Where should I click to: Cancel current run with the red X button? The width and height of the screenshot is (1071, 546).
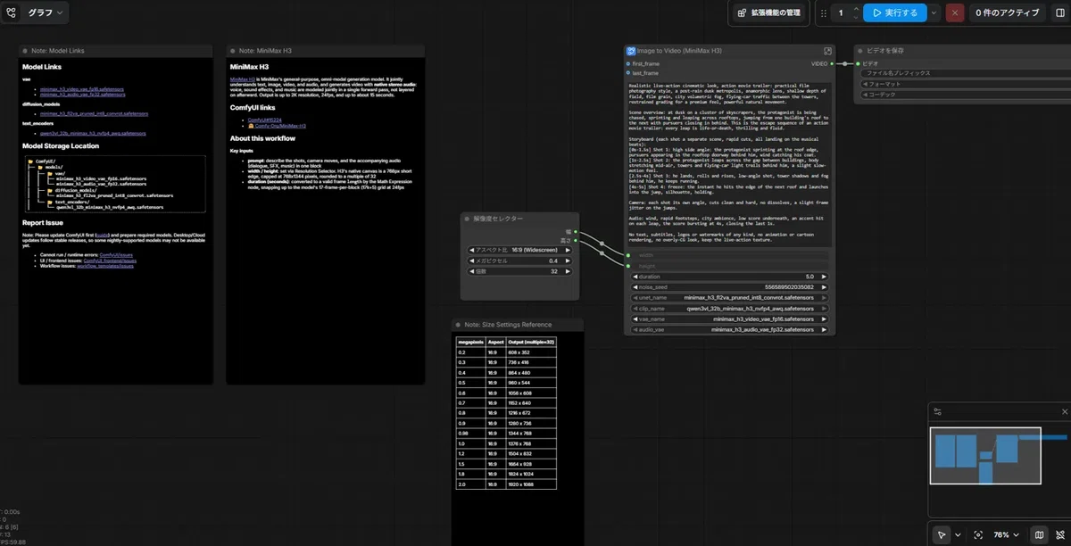click(955, 12)
